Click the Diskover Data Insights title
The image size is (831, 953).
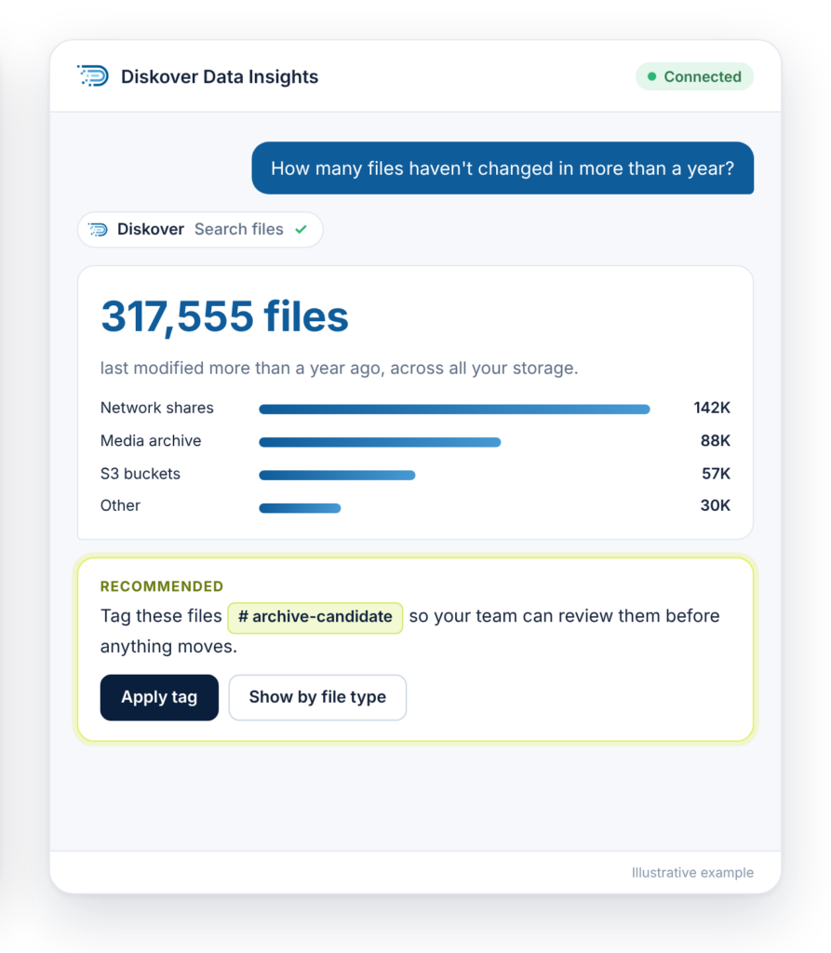(x=220, y=76)
